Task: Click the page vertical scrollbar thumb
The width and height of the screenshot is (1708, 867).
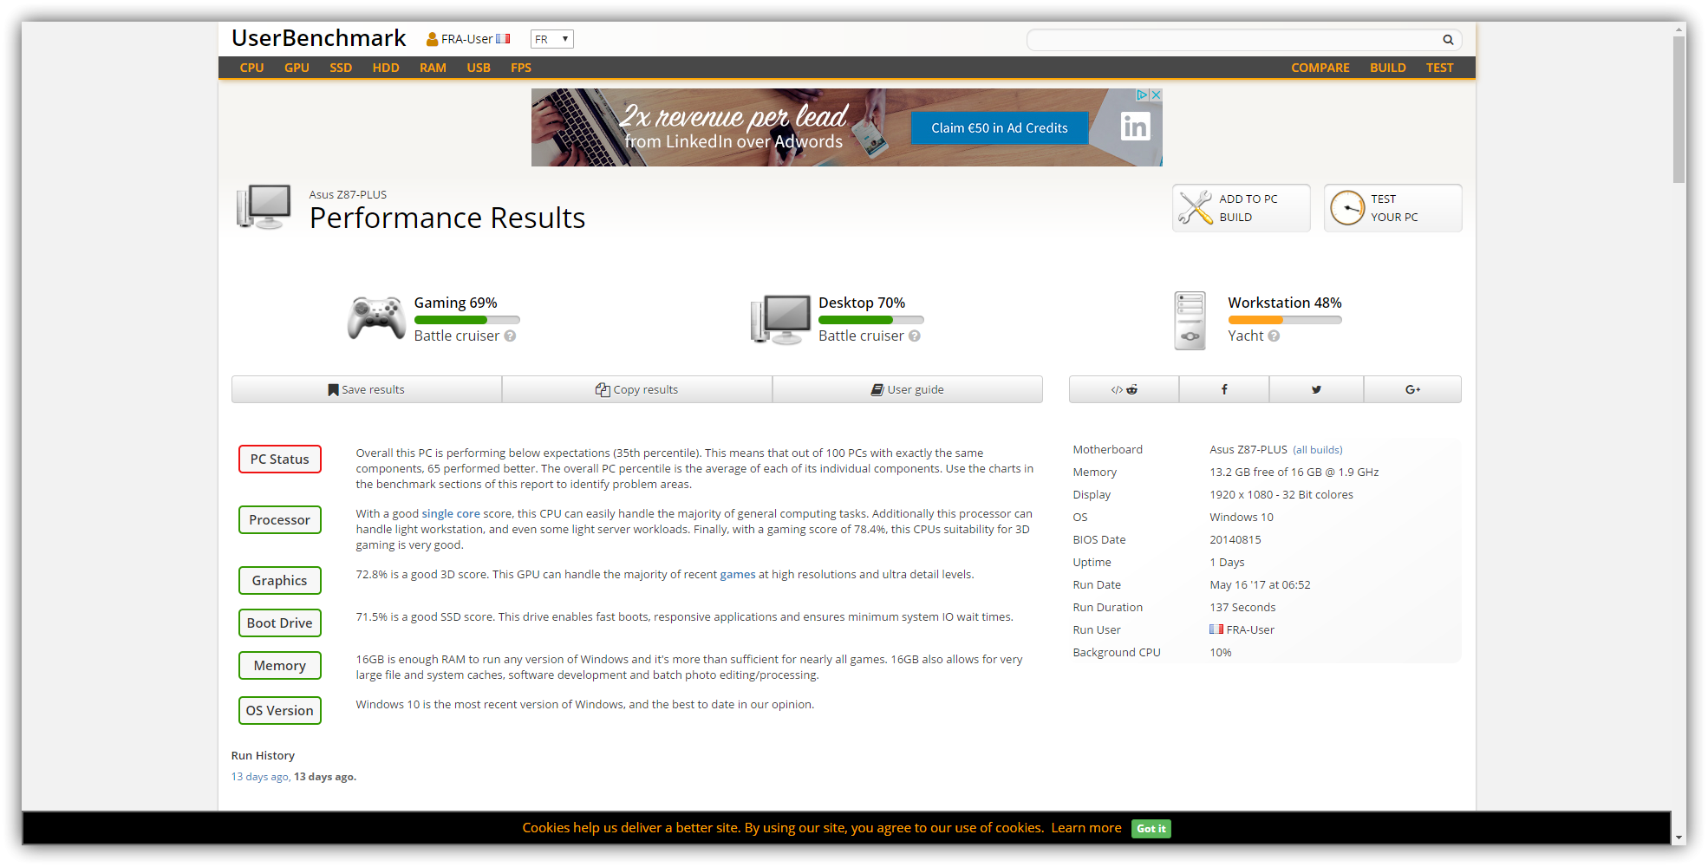Action: [x=1679, y=108]
